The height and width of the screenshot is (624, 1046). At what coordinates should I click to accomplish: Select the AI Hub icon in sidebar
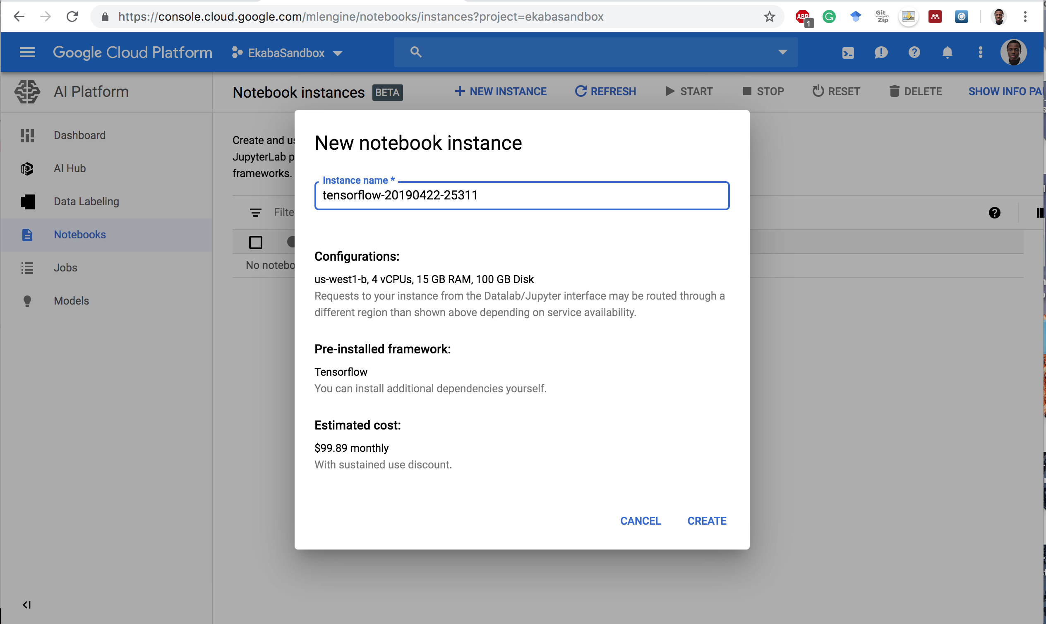click(27, 168)
